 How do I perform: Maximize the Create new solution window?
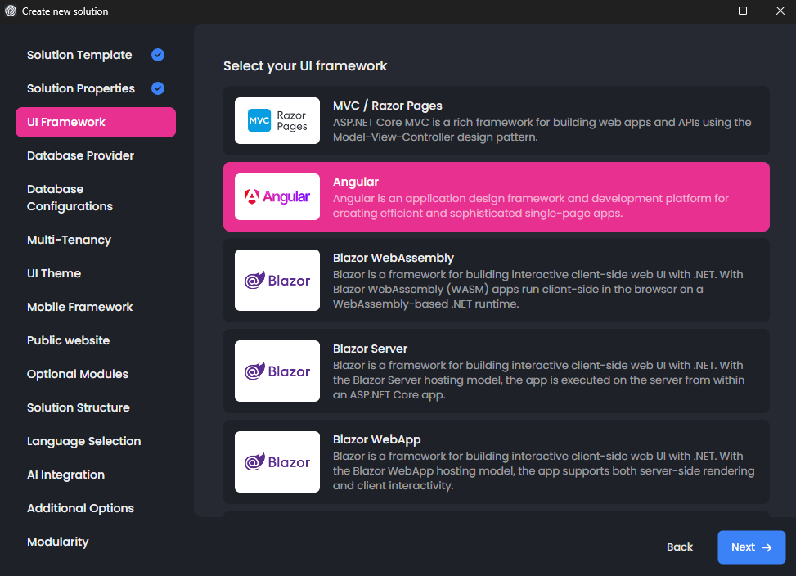tap(743, 11)
